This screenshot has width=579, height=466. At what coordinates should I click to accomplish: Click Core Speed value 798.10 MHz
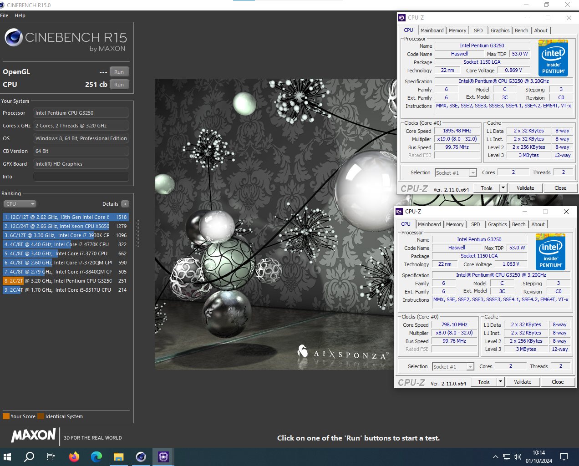point(454,324)
